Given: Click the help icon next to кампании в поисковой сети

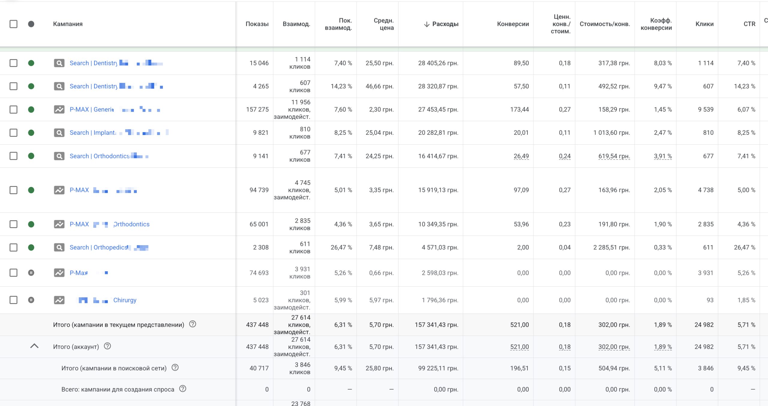Looking at the screenshot, I should point(175,368).
